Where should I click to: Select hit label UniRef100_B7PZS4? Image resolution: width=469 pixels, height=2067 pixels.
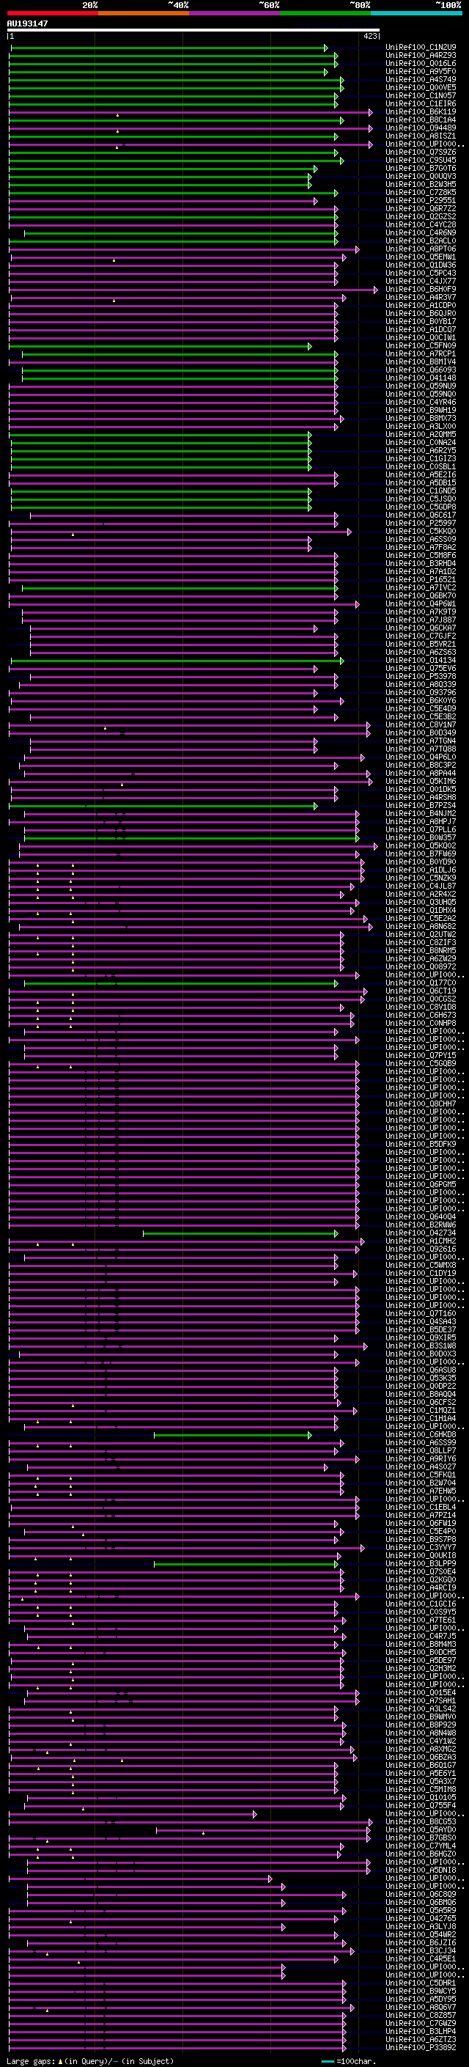(421, 806)
